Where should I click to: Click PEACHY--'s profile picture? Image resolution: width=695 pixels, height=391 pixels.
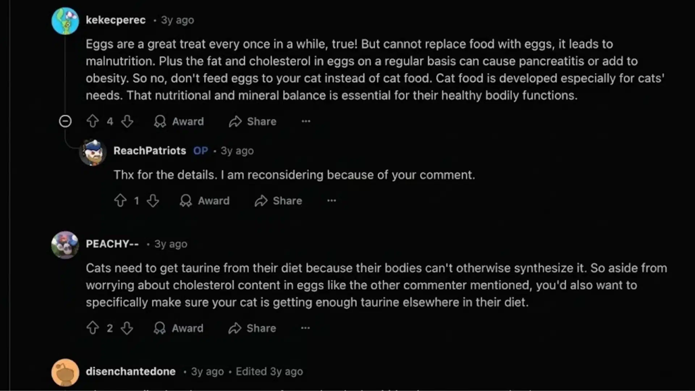(x=65, y=245)
